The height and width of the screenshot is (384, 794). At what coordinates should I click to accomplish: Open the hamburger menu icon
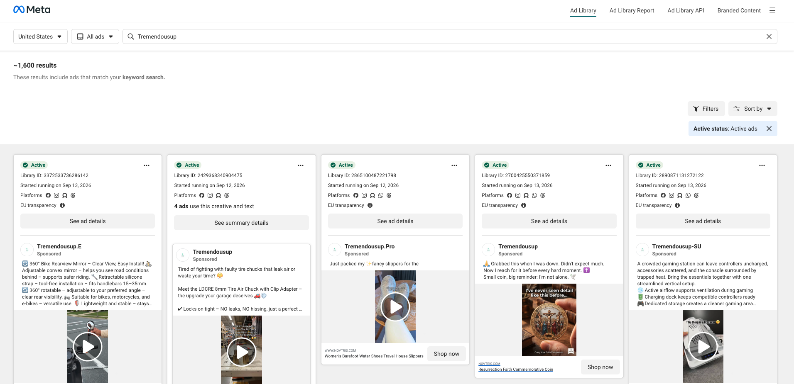point(772,10)
